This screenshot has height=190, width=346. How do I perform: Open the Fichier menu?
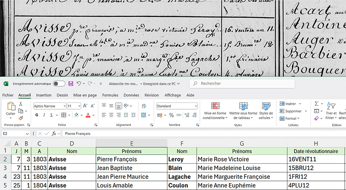[x=8, y=95]
